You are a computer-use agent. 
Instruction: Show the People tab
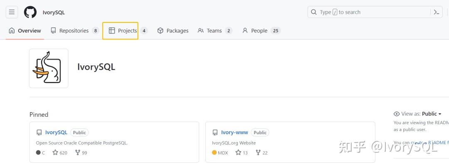click(x=259, y=31)
